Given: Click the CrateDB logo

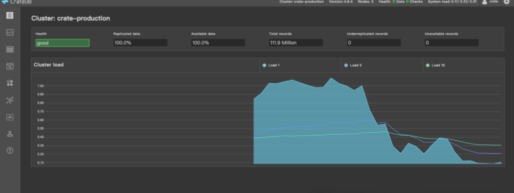Looking at the screenshot, I should pos(16,2).
